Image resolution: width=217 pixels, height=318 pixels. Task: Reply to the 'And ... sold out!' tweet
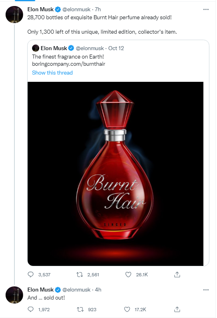(30, 309)
